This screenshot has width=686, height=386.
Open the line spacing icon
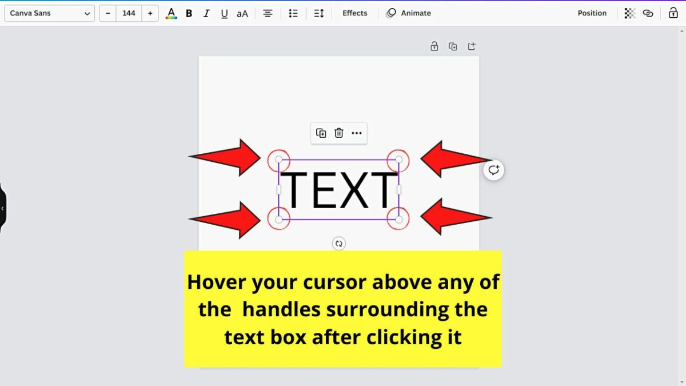[319, 13]
